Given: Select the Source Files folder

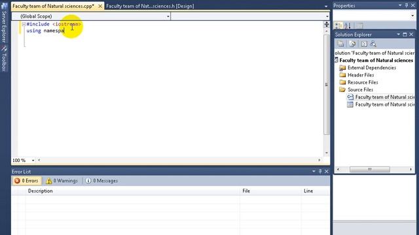Looking at the screenshot, I should (360, 90).
